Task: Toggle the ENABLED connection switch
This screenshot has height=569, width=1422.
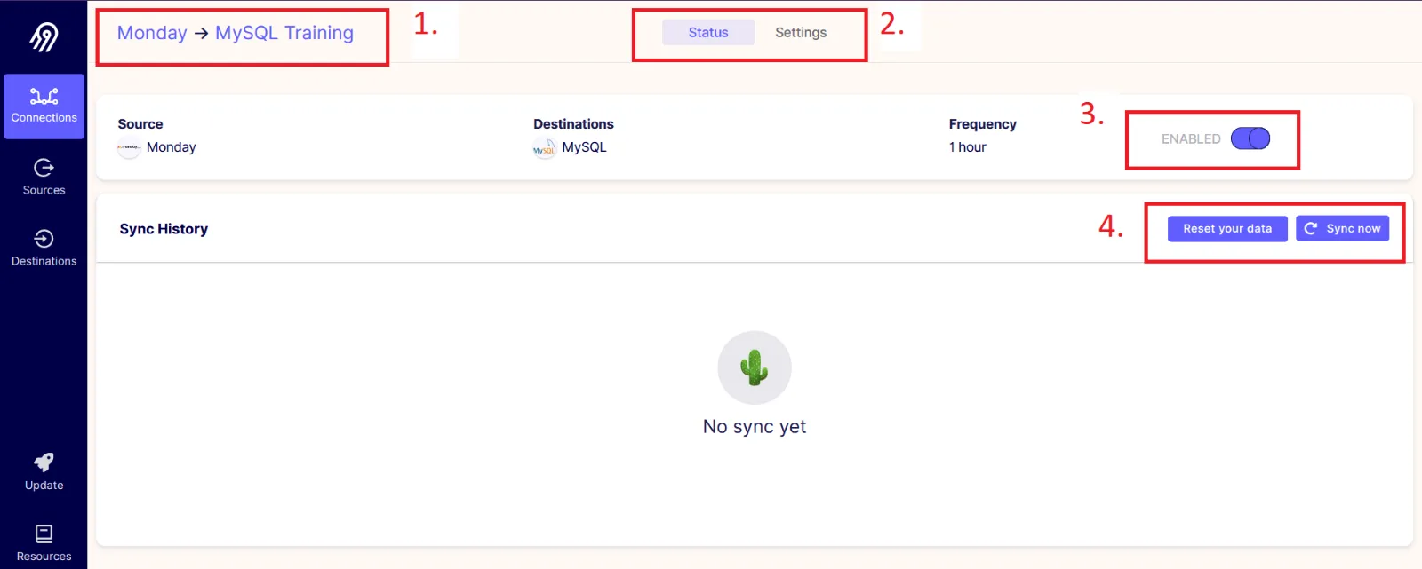Action: [x=1250, y=138]
